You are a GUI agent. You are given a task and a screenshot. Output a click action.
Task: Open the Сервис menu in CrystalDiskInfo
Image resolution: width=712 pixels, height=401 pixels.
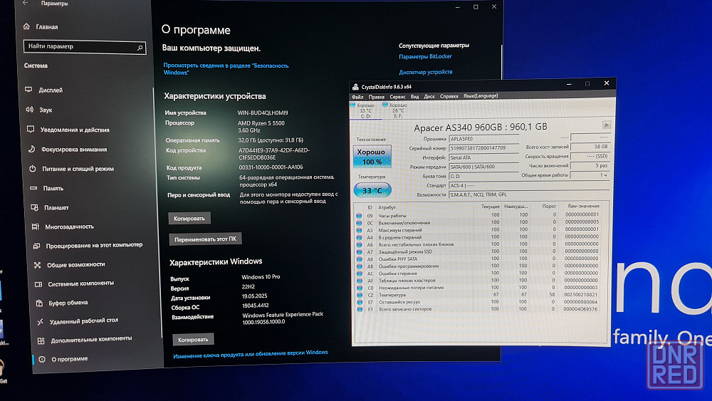[x=397, y=97]
